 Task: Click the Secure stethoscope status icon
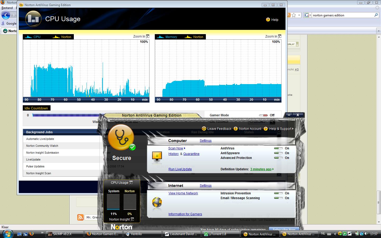[121, 138]
